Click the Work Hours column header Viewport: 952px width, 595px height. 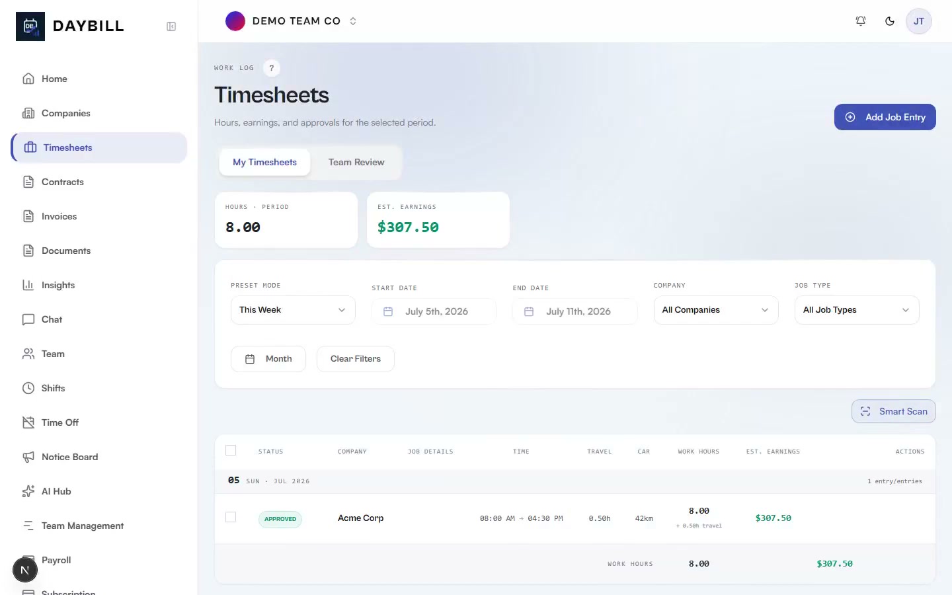coord(699,452)
